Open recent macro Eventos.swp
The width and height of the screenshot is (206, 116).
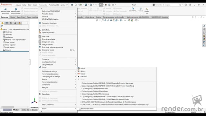(107, 97)
